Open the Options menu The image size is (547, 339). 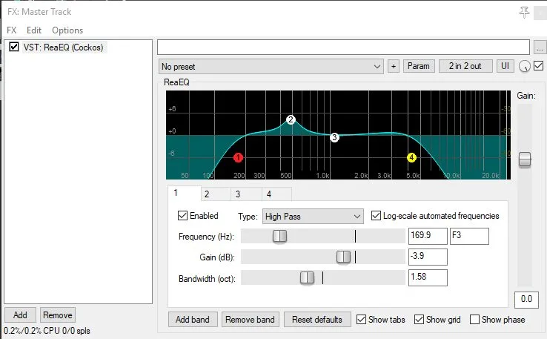(x=67, y=30)
